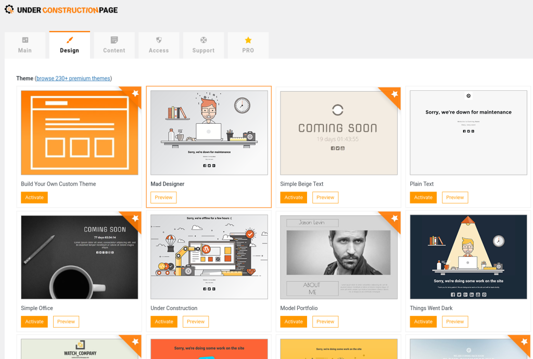Click the Model Portfolio label
The image size is (533, 359).
(x=299, y=309)
